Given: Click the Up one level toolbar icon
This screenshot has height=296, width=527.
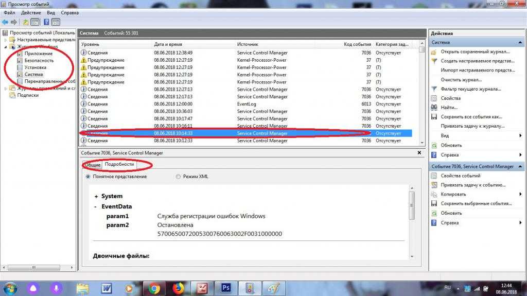Looking at the screenshot, I should pyautogui.click(x=26, y=22).
